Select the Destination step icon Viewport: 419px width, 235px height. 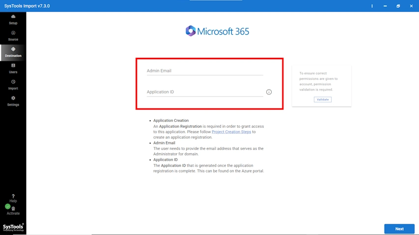coord(13,49)
